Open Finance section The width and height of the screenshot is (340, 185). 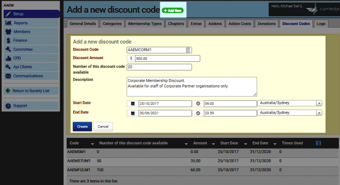tap(31, 40)
